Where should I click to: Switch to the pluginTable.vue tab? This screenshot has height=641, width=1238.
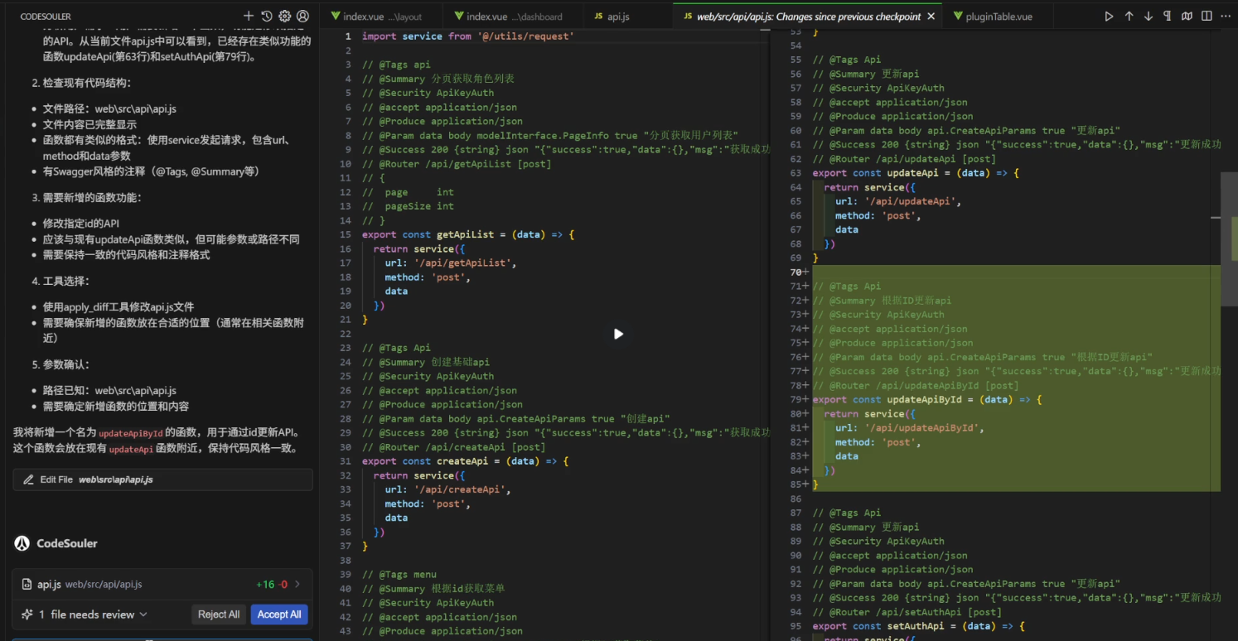coord(992,17)
